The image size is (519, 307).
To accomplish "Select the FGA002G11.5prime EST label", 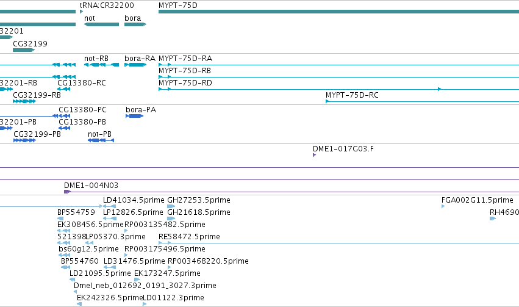I will (478, 200).
